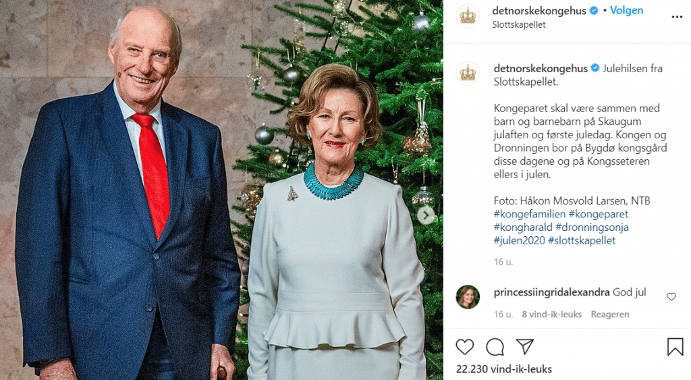This screenshot has height=380, width=691.
Task: Like the God jul comment
Action: (671, 297)
